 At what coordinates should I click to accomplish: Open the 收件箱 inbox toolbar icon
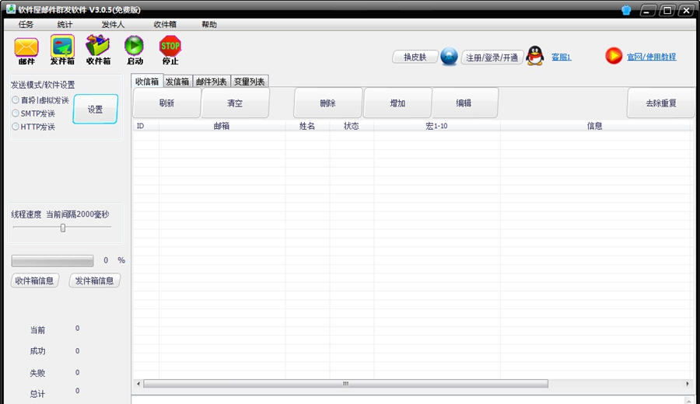pyautogui.click(x=98, y=50)
